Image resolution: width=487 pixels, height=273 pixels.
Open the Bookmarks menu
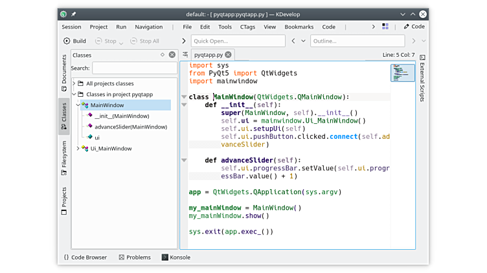[299, 26]
